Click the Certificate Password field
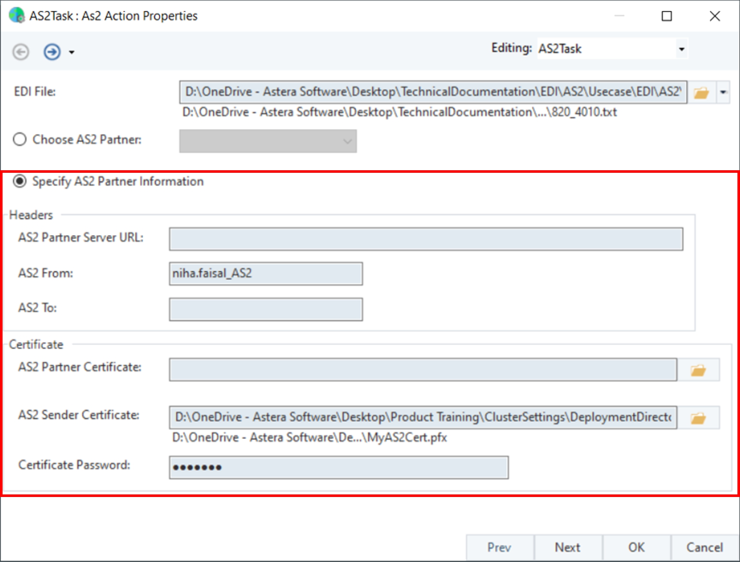The width and height of the screenshot is (740, 562). pos(339,467)
